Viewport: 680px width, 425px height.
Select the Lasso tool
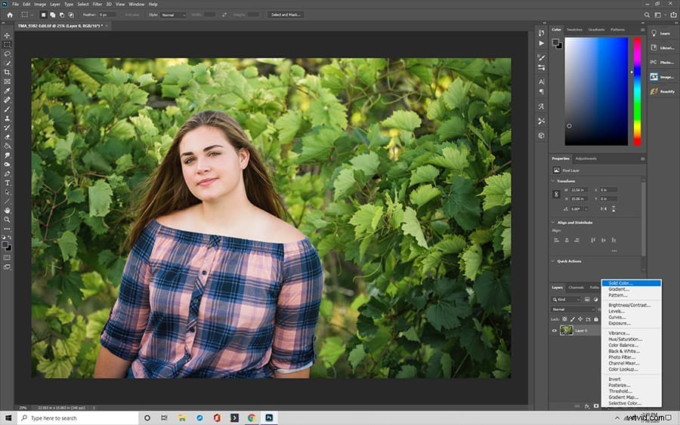coord(7,54)
